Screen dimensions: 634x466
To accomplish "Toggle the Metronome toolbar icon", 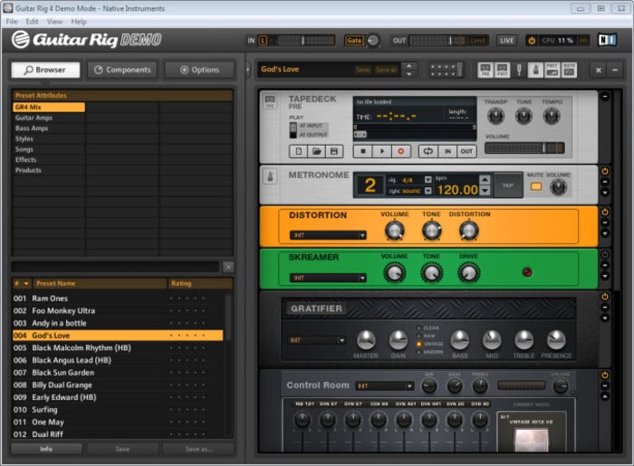I will pyautogui.click(x=536, y=70).
